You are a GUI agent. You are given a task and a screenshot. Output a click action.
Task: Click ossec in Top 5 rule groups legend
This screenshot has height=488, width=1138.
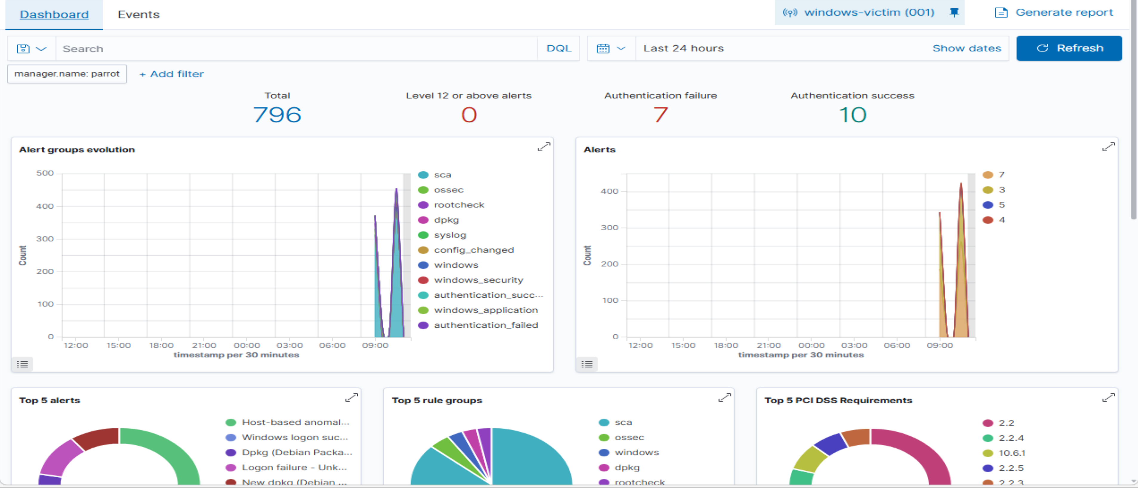click(x=629, y=437)
